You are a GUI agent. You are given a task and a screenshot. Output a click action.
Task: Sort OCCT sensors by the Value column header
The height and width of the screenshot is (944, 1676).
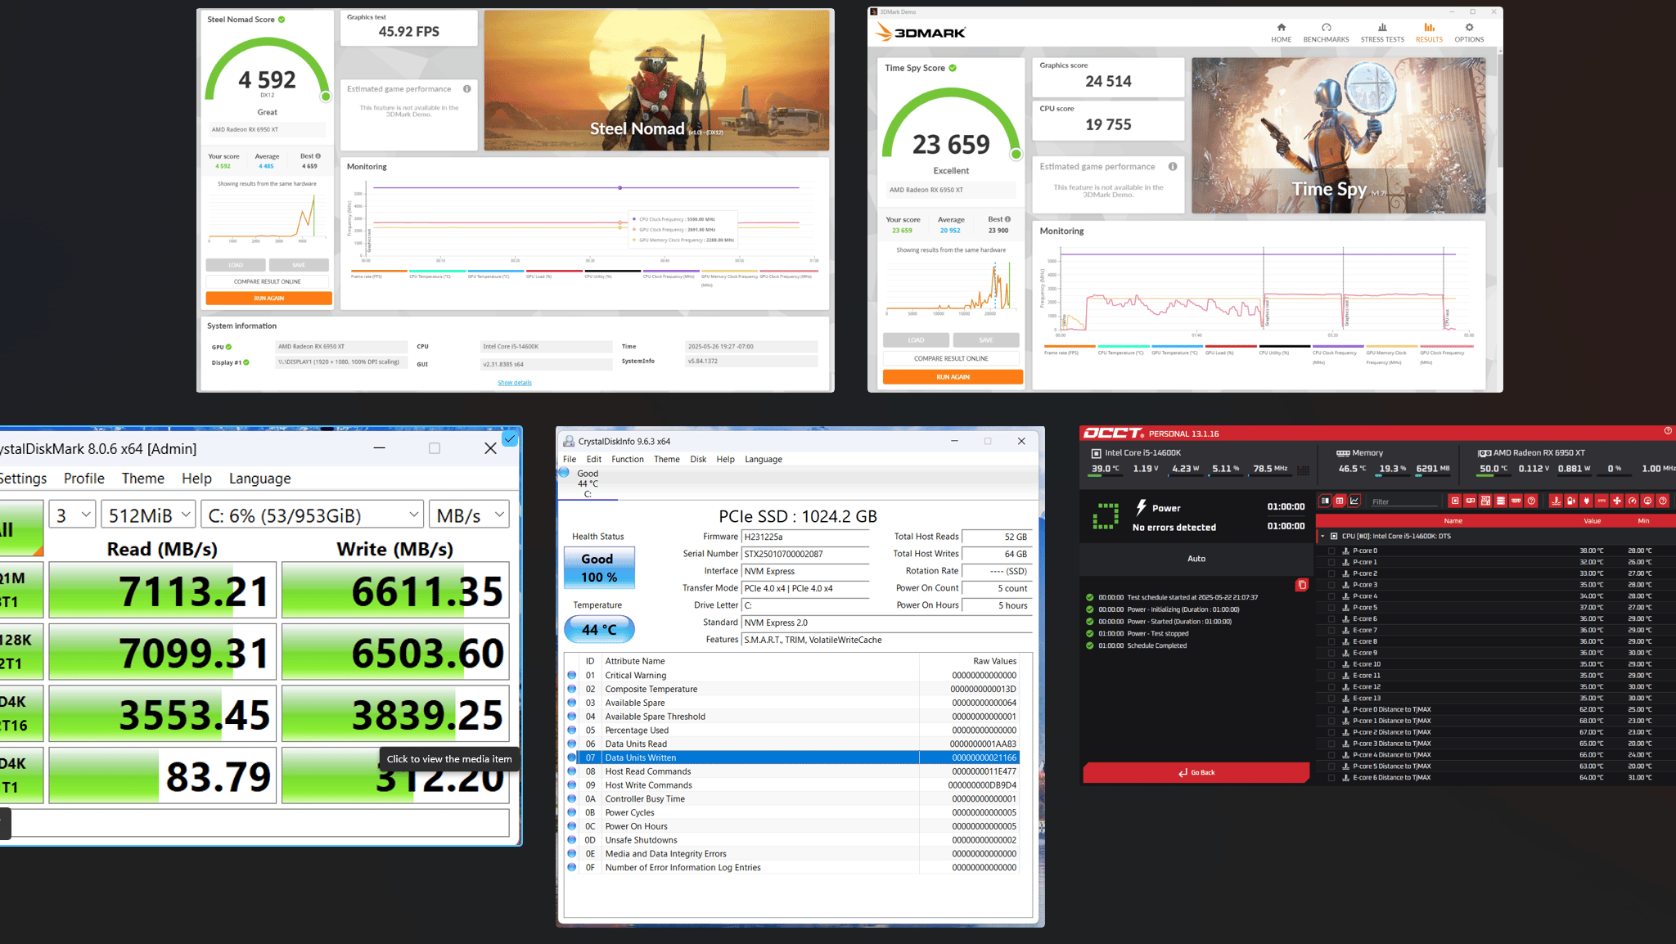[x=1592, y=521]
